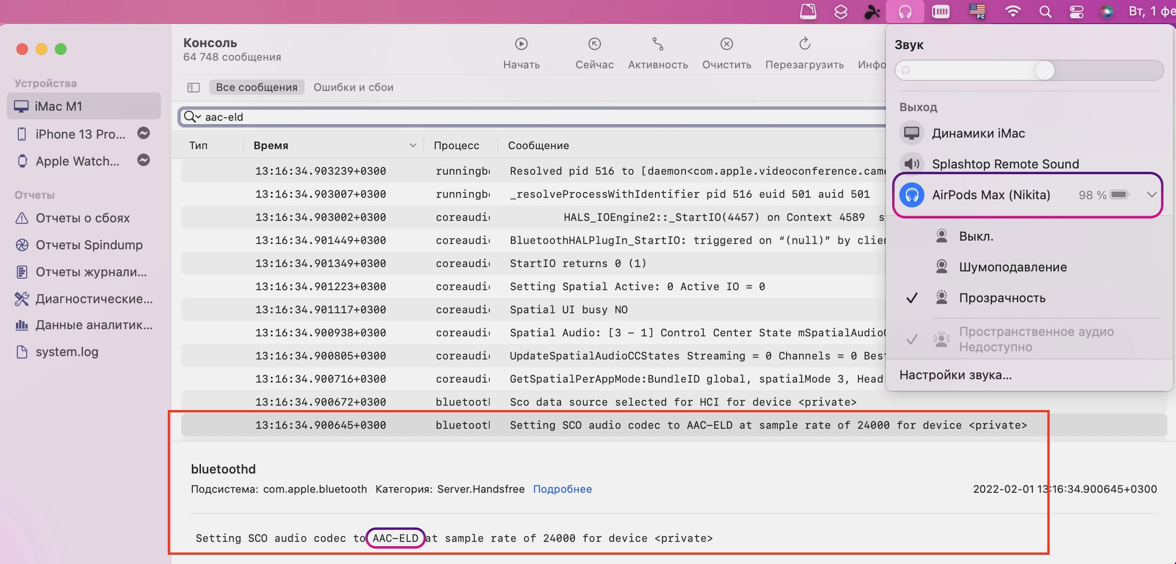1176x564 pixels.
Task: Open Analytics data (Данные аналитик...)
Action: 84,325
